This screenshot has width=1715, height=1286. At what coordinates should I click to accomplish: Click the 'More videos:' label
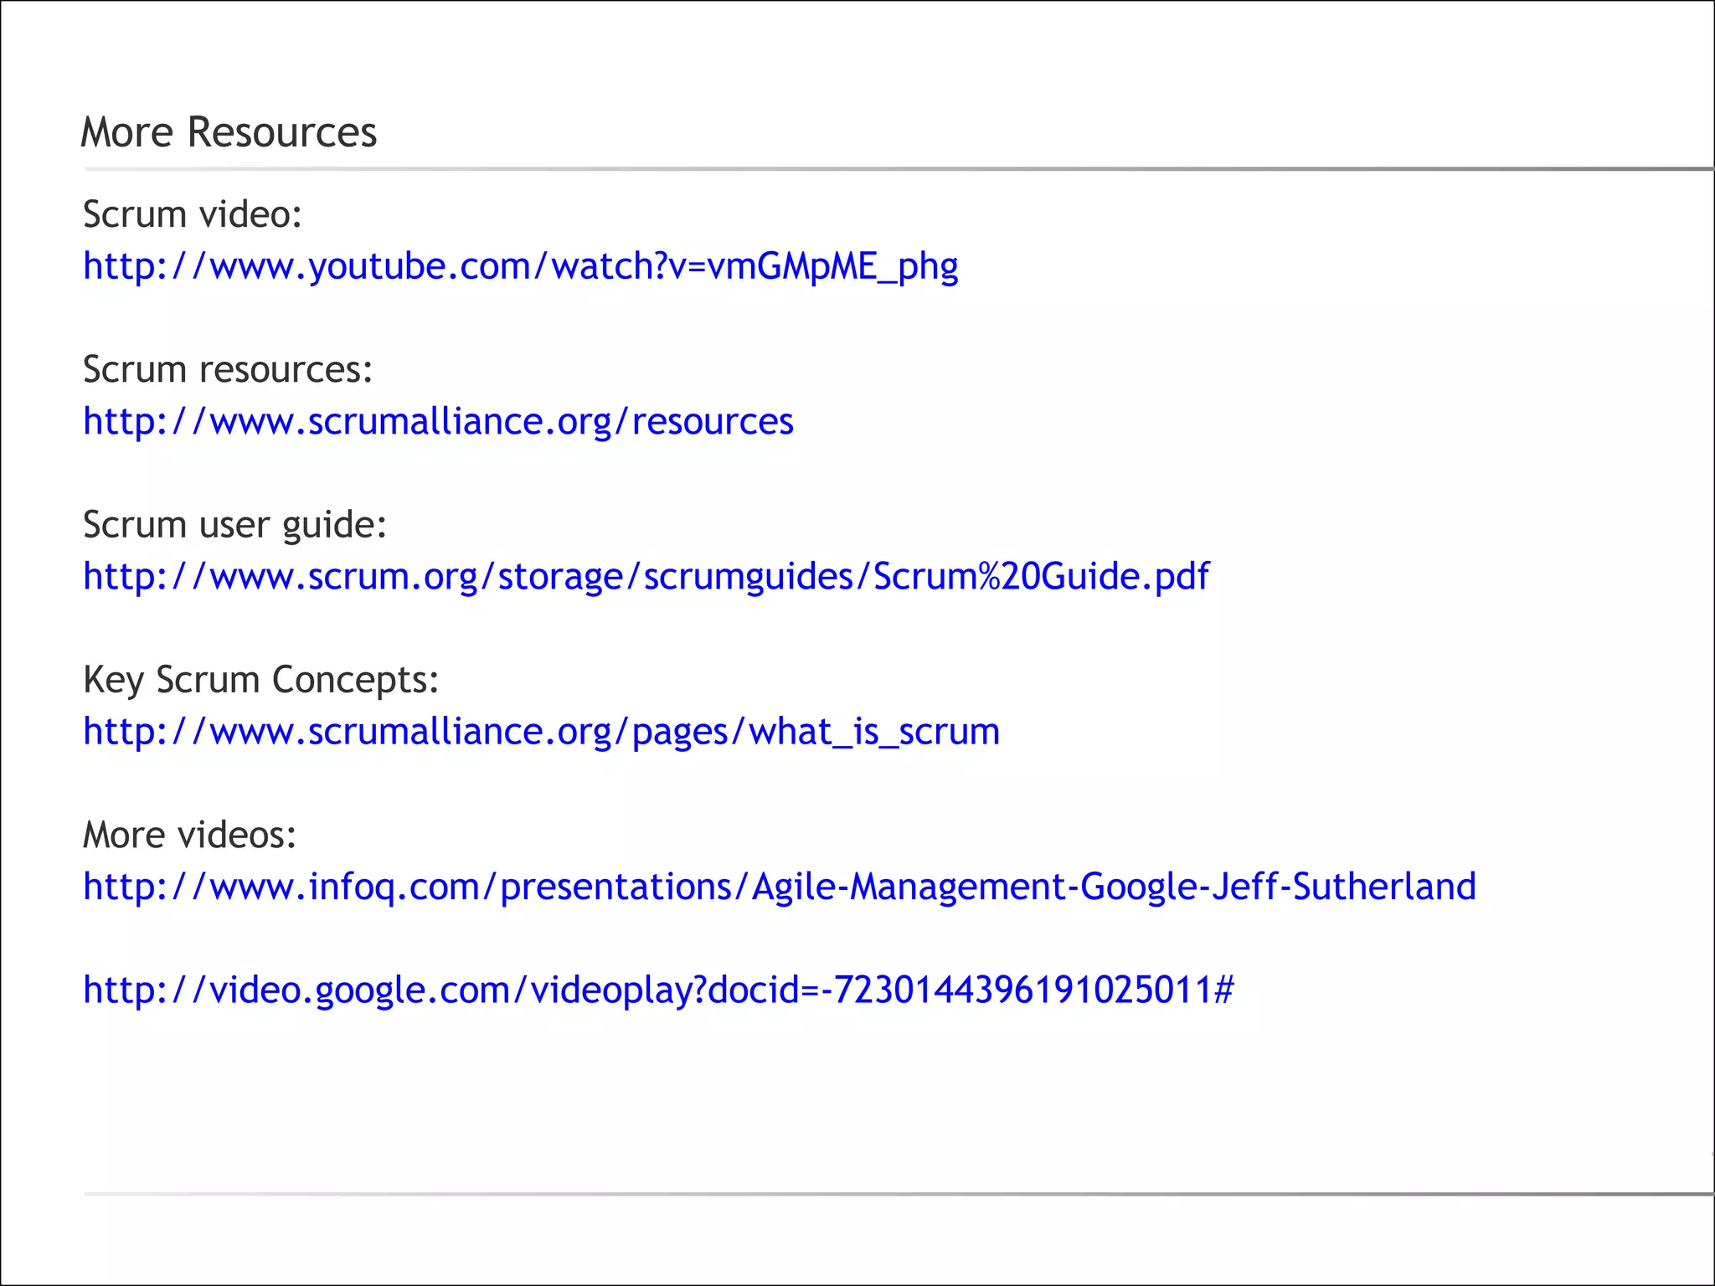(189, 835)
